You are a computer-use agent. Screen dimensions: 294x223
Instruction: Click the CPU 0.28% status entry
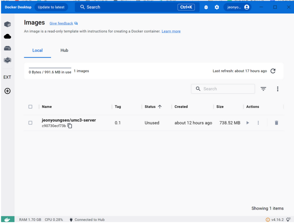point(54,220)
